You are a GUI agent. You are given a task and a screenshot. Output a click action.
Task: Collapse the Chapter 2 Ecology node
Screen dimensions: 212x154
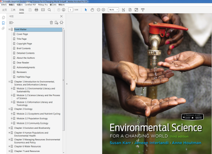tap(10, 109)
